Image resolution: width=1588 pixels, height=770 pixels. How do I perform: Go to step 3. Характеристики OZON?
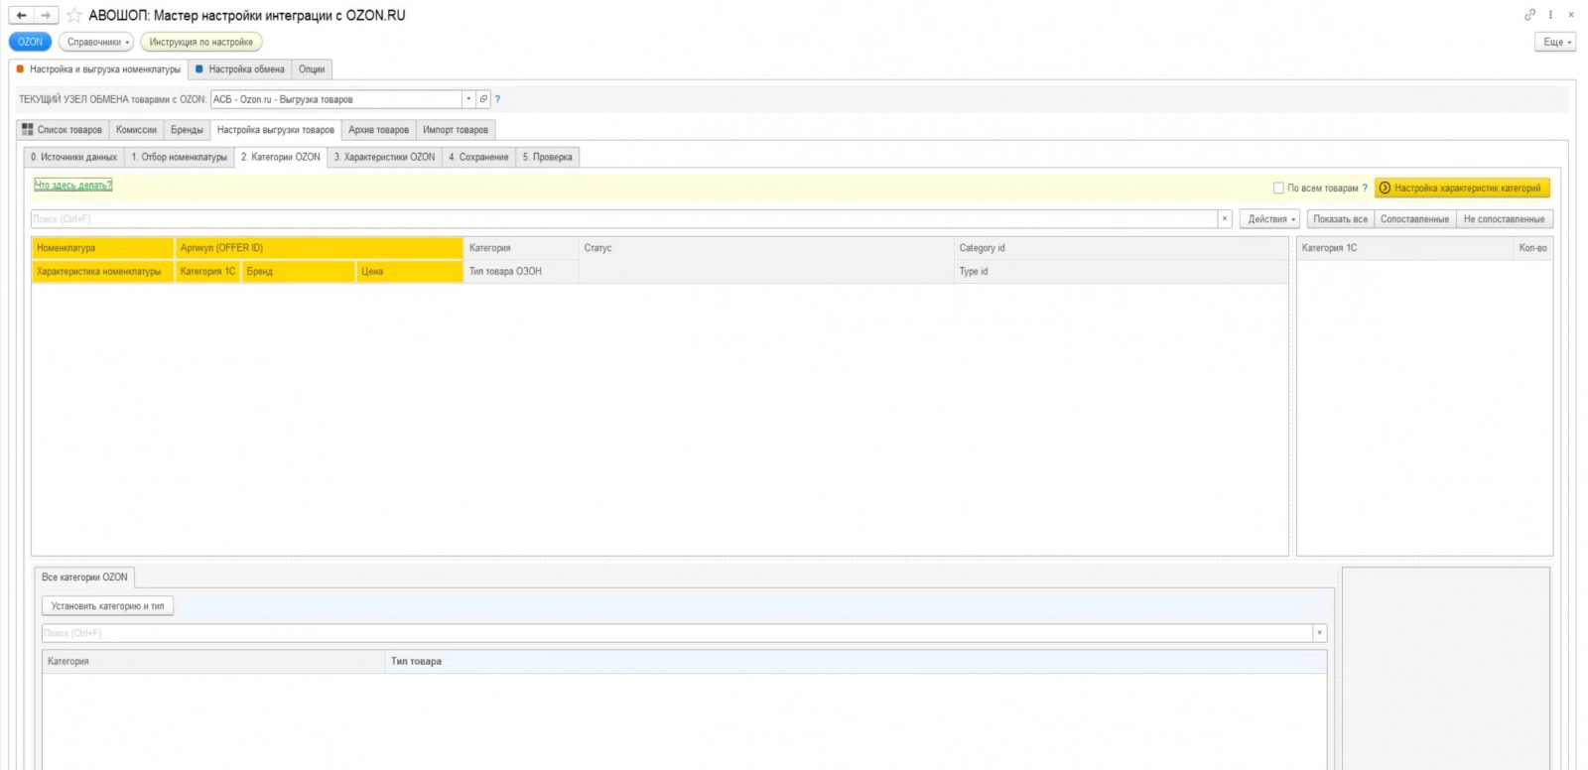point(384,157)
